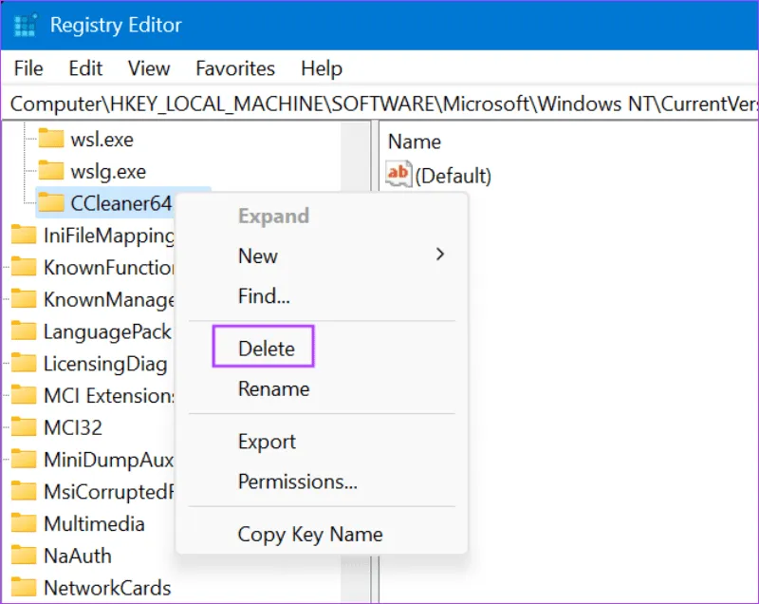
Task: Choose Delete from the context menu
Action: point(266,349)
